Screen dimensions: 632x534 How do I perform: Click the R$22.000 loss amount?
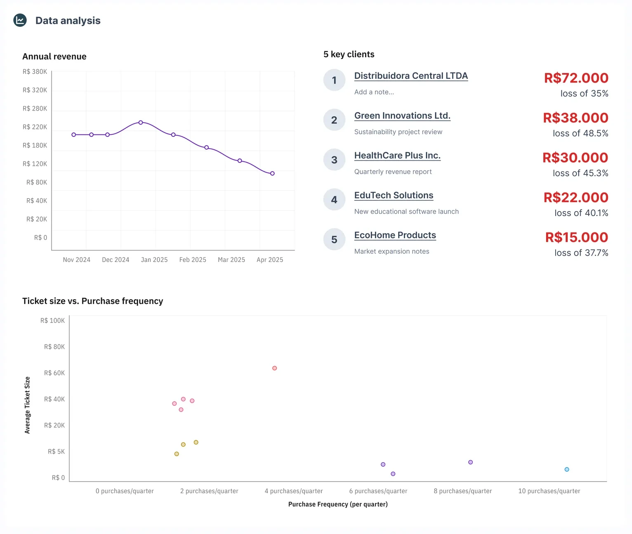(576, 198)
